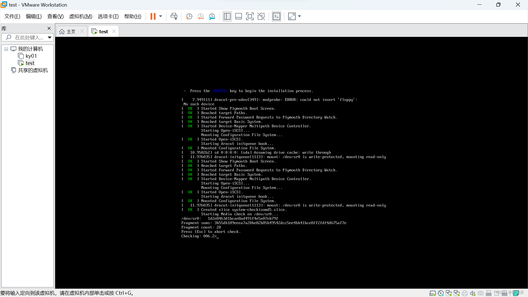Open the pause button power dropdown arrow

[x=161, y=16]
